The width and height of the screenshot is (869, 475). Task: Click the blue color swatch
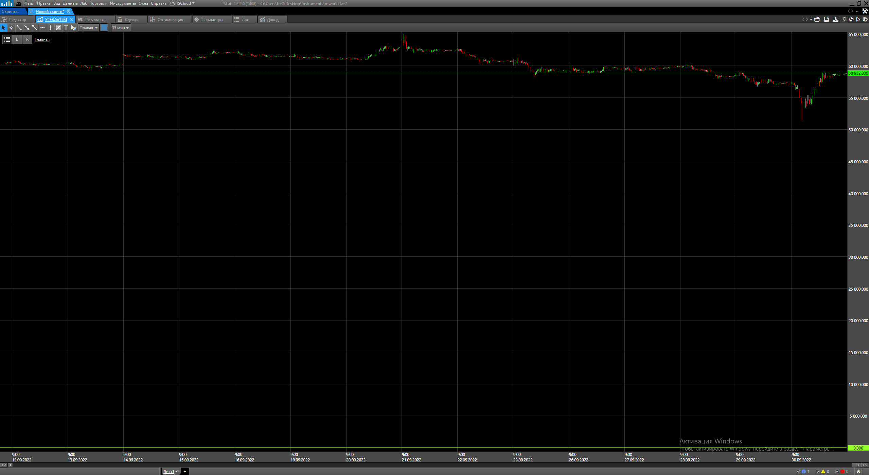[x=104, y=28]
